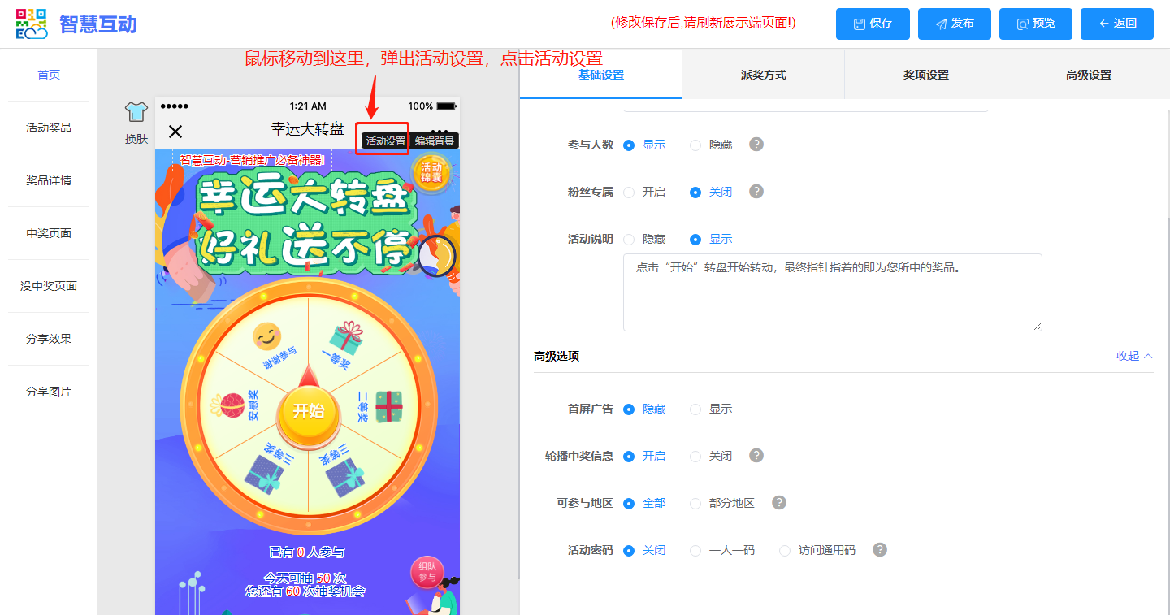The image size is (1170, 615).
Task: Open 活动奖品 in the left sidebar
Action: pos(49,128)
